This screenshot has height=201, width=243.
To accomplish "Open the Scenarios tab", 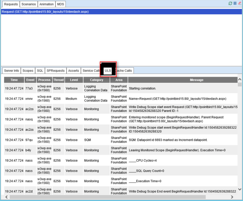I will (29, 4).
